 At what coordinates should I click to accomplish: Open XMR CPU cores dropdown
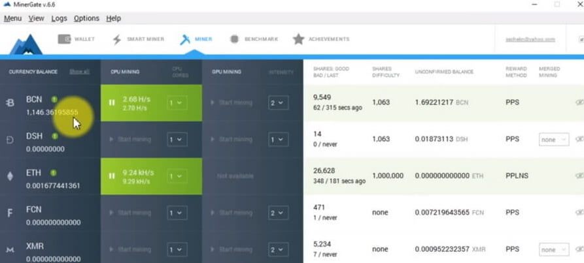pos(177,250)
